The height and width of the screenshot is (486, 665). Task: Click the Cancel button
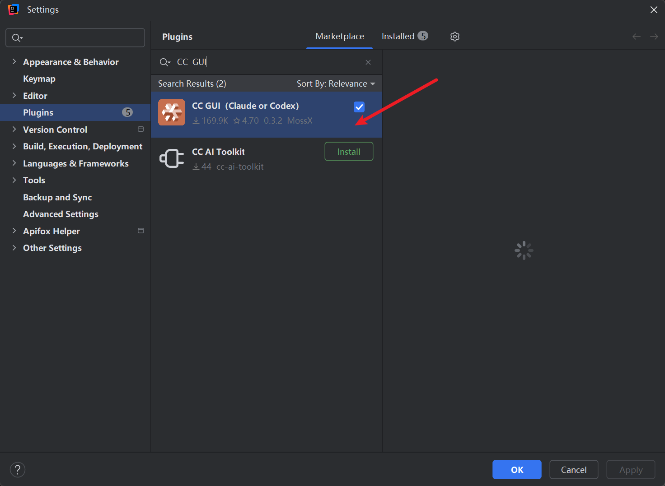(574, 470)
